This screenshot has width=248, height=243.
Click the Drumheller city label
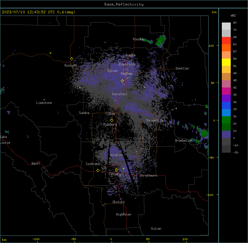pyautogui.click(x=184, y=141)
